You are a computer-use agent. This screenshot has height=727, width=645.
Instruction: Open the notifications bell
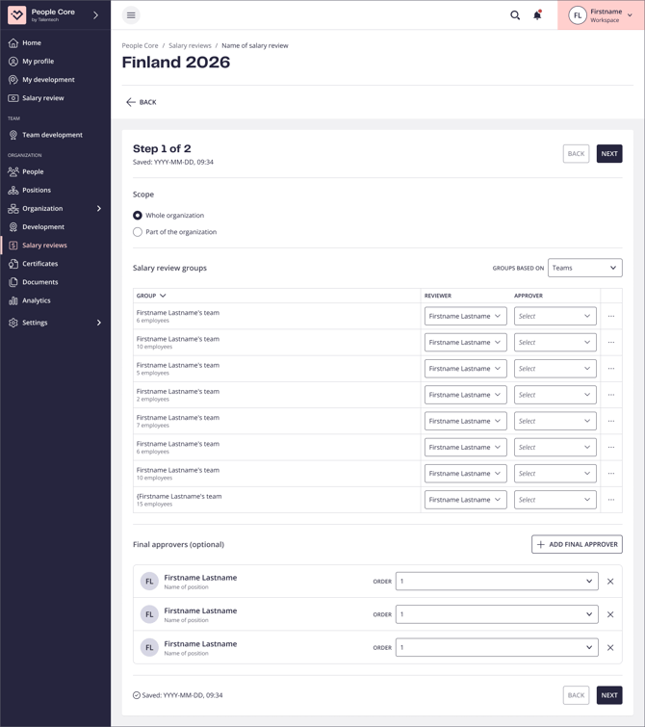537,15
